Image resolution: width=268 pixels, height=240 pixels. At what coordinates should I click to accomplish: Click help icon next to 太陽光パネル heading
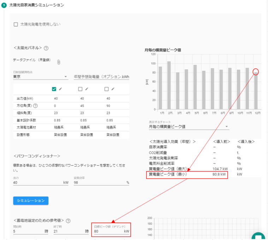[46, 48]
